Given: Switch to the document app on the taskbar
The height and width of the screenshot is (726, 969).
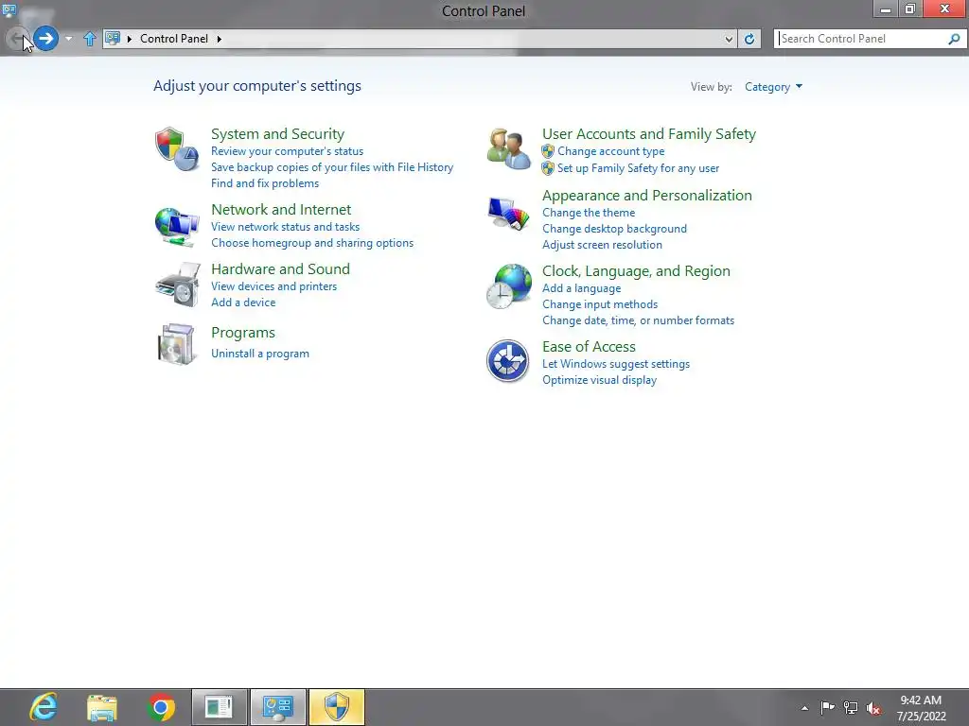Looking at the screenshot, I should pos(219,707).
